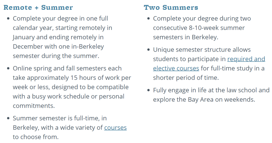This screenshot has width=272, height=143.
Task: Click the text "shorter period of time."
Action: pos(186,78)
